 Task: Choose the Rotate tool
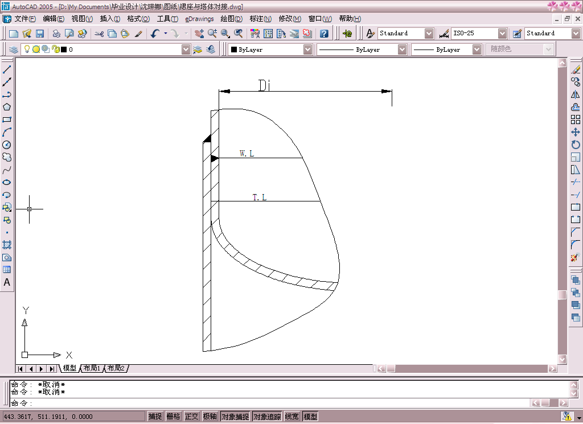pos(575,145)
